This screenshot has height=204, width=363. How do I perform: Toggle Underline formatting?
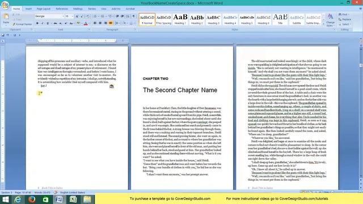click(x=48, y=23)
